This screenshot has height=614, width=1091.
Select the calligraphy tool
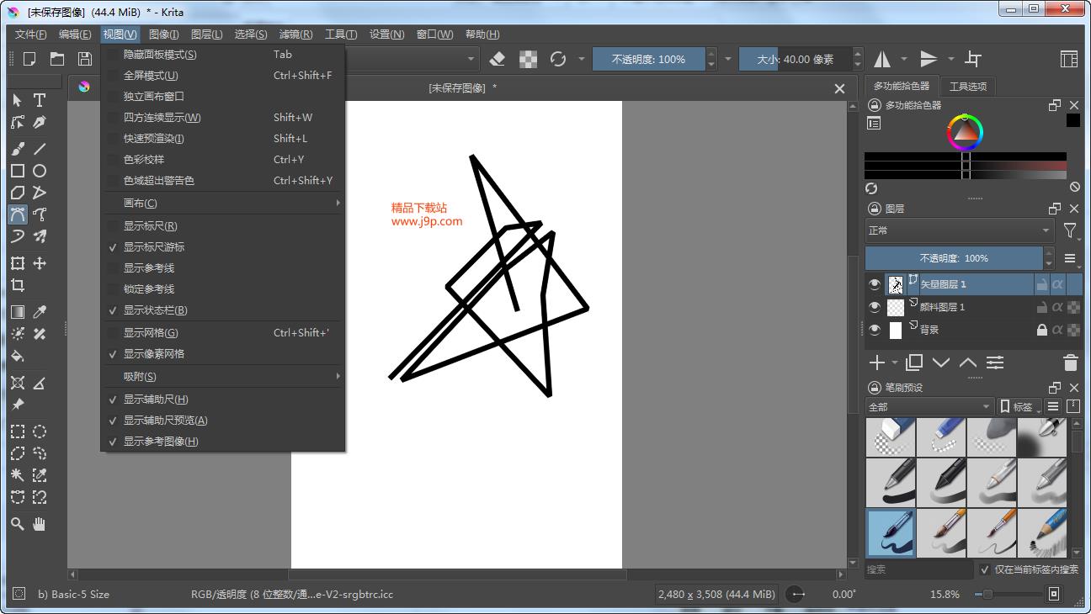click(x=40, y=123)
